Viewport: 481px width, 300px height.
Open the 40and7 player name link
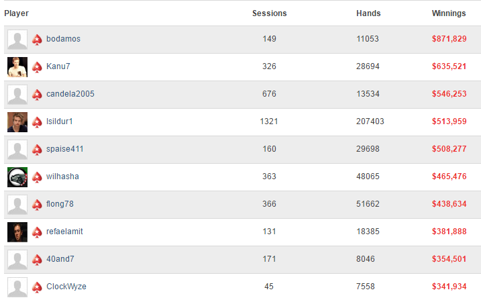(60, 259)
